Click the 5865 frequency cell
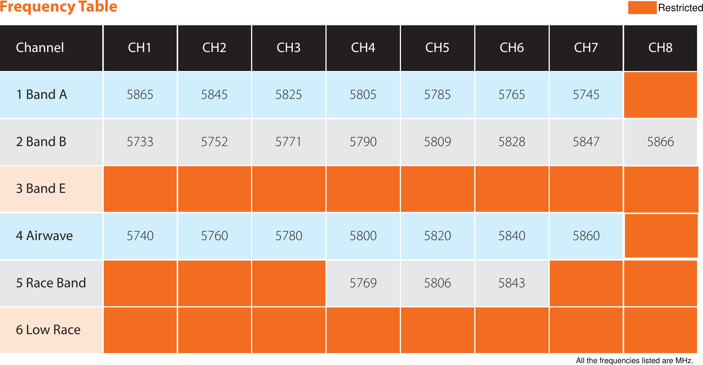 pyautogui.click(x=140, y=94)
